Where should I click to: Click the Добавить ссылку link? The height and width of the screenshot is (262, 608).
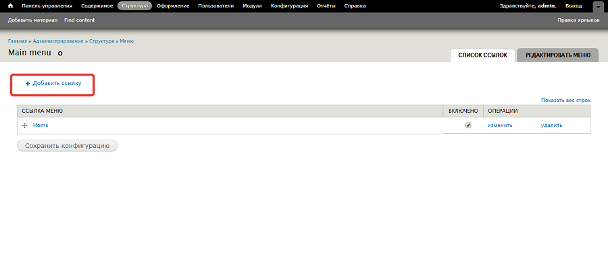tap(57, 83)
